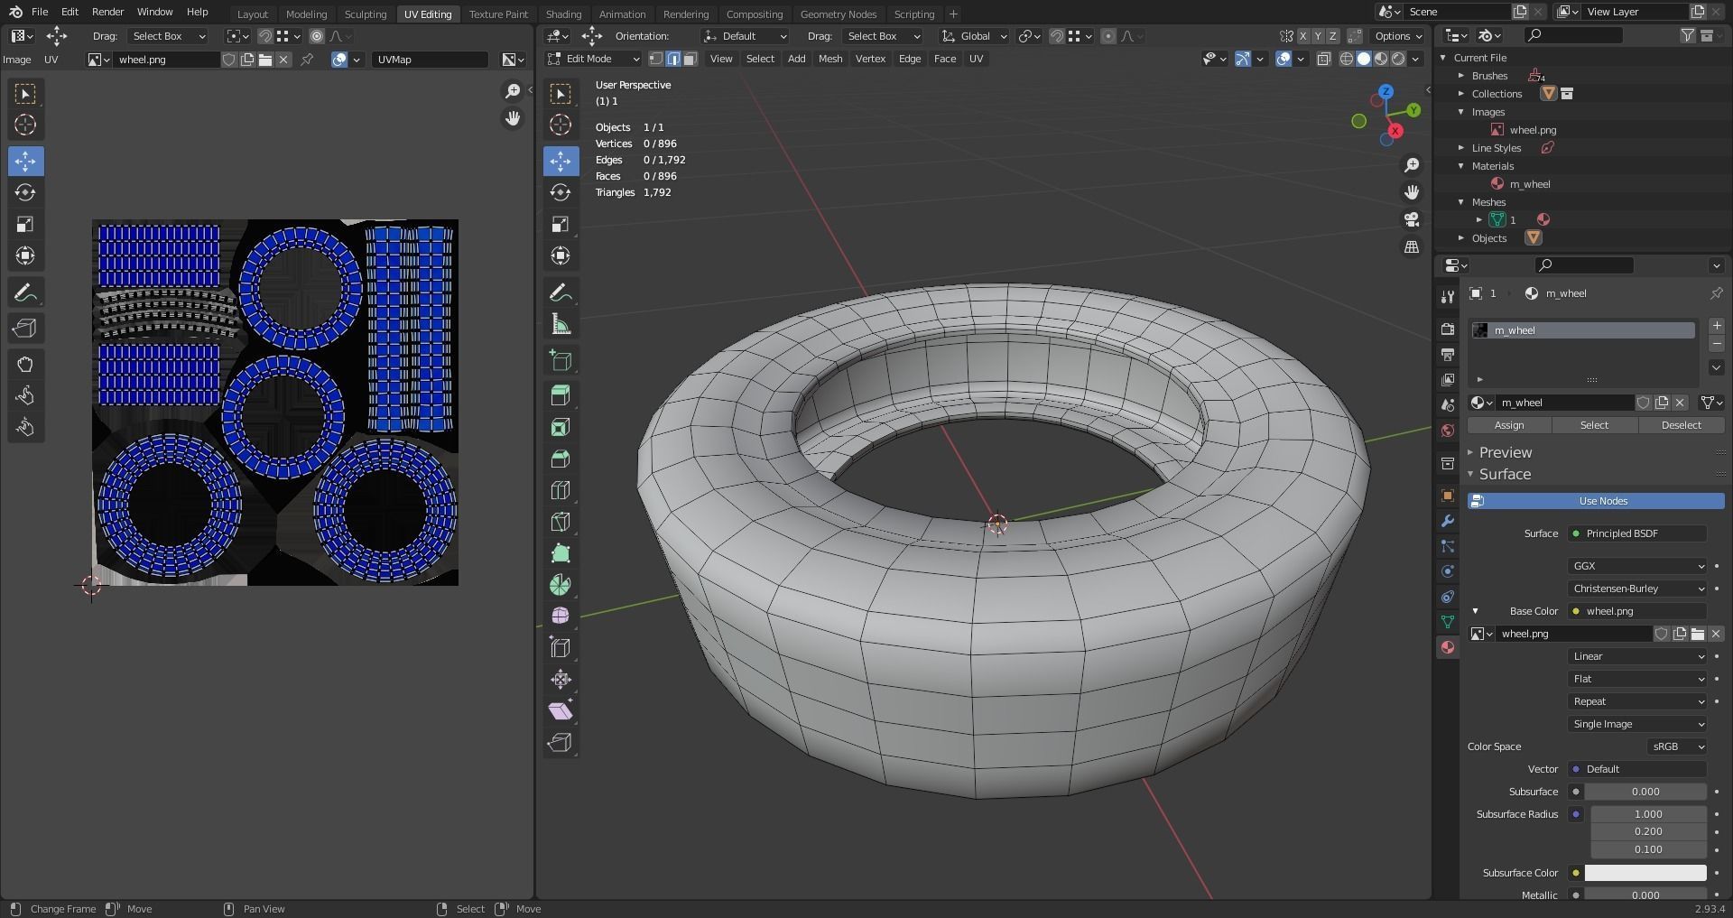
Task: Click the Rip Region tool in UV editor
Action: [25, 329]
